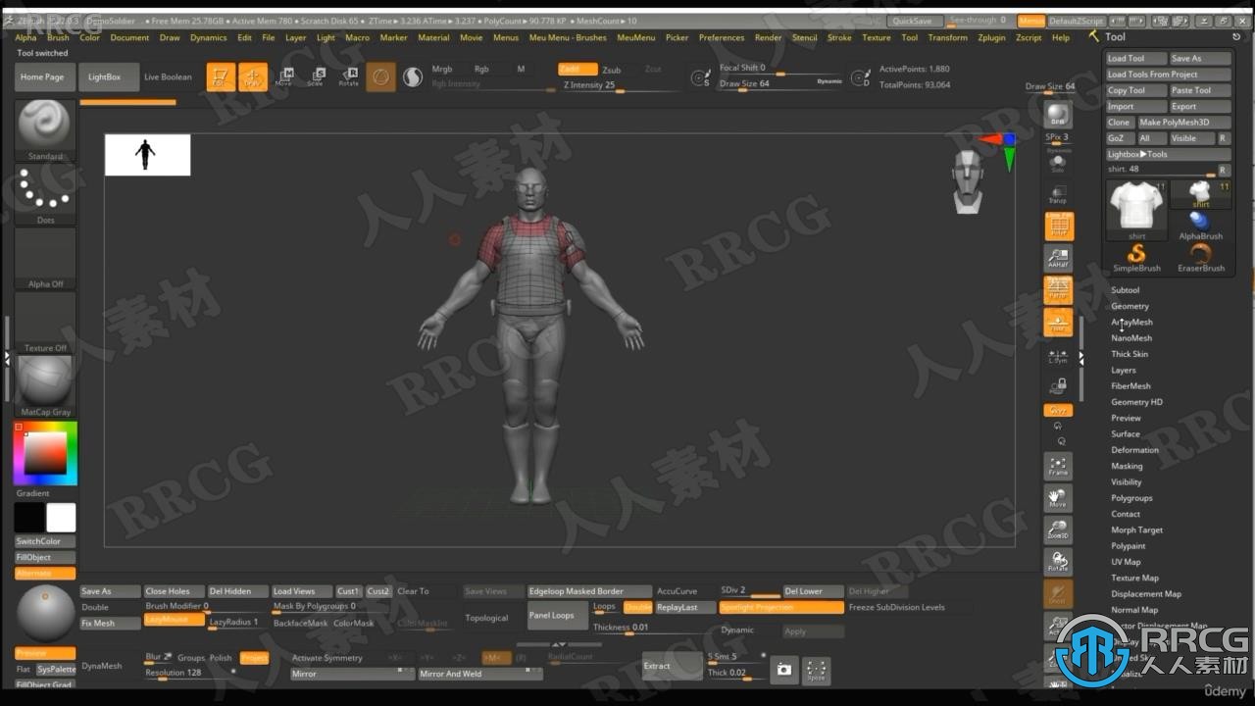Click the large shirt tool thumbnail
Viewport: 1255px width, 706px height.
(1136, 210)
